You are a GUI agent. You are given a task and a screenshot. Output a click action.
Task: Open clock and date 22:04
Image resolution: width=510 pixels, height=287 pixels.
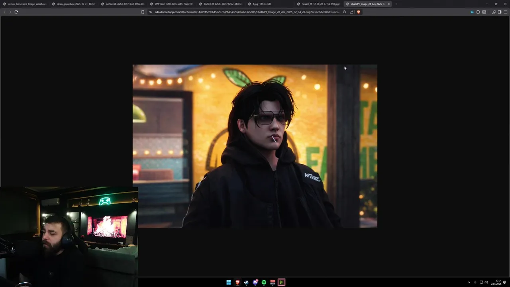pos(496,282)
